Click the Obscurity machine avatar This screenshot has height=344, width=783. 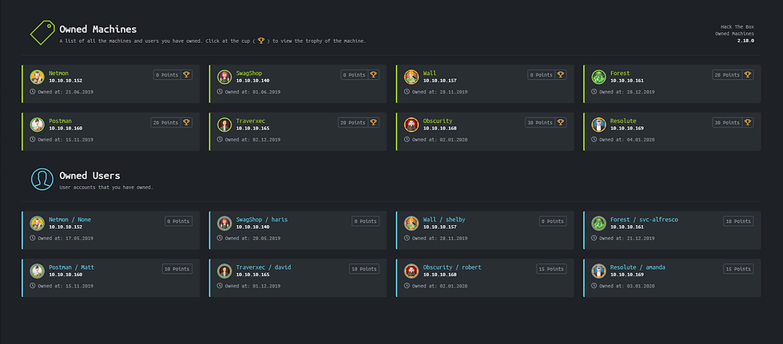411,125
